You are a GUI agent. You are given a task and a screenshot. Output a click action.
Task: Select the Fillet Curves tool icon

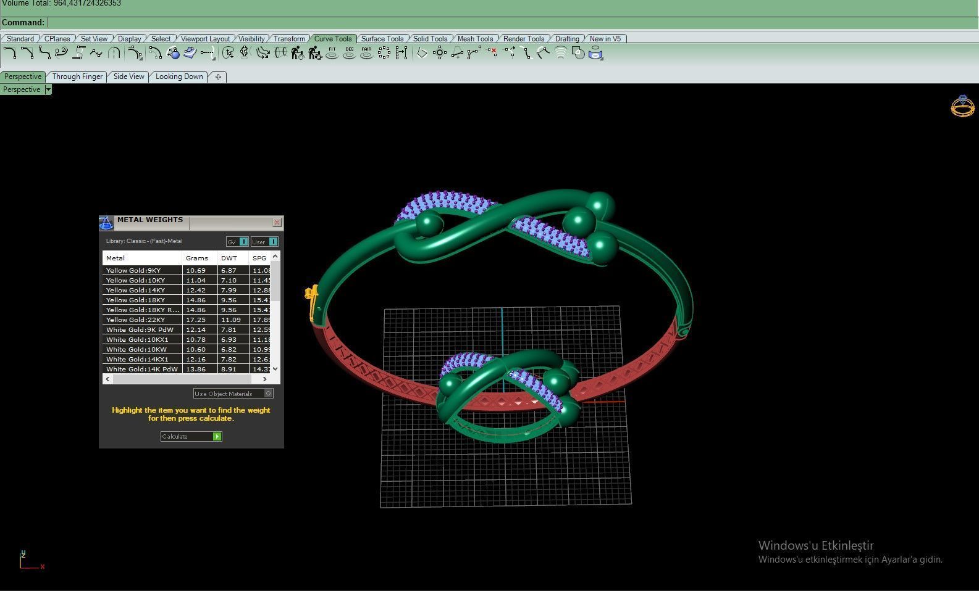(x=10, y=53)
